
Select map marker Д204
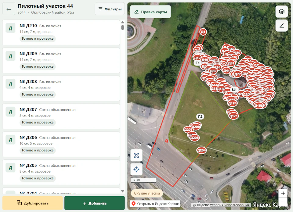pos(201,150)
